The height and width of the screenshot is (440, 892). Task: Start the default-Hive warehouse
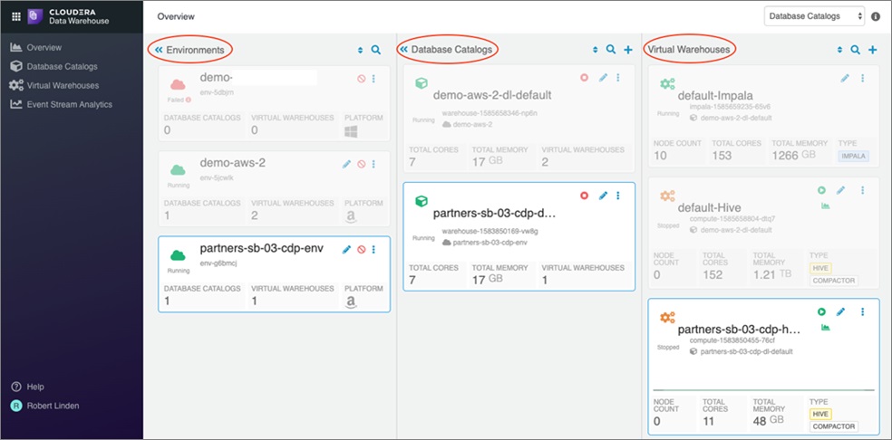coord(821,190)
